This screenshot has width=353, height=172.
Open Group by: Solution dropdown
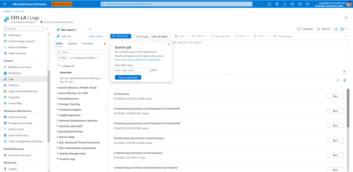(85, 58)
